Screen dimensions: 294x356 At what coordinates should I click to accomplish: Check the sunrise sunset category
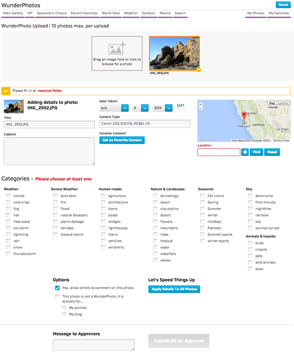point(250,228)
